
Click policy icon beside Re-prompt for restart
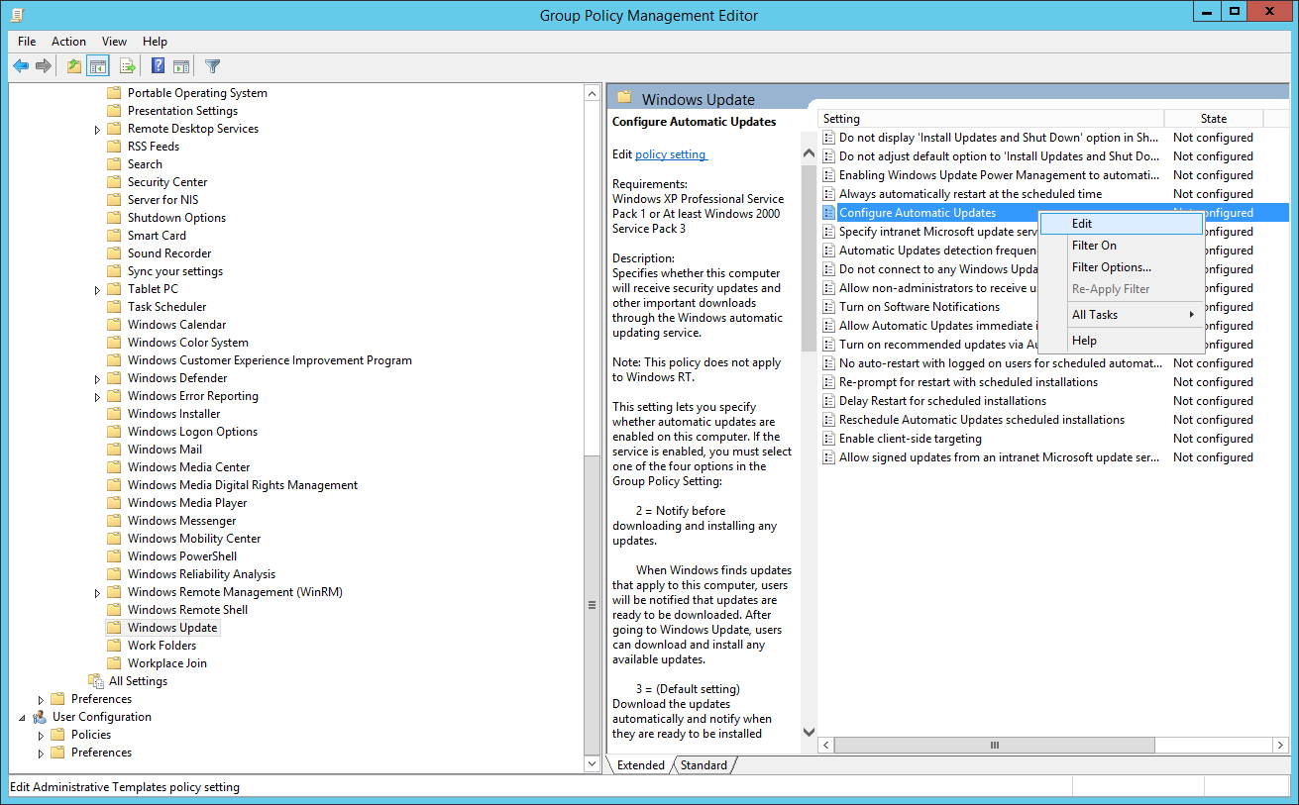click(830, 382)
